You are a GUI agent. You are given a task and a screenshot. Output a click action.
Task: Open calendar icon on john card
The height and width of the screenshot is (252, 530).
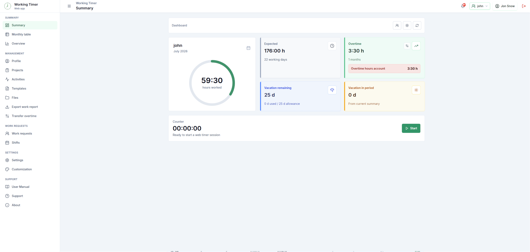248,48
